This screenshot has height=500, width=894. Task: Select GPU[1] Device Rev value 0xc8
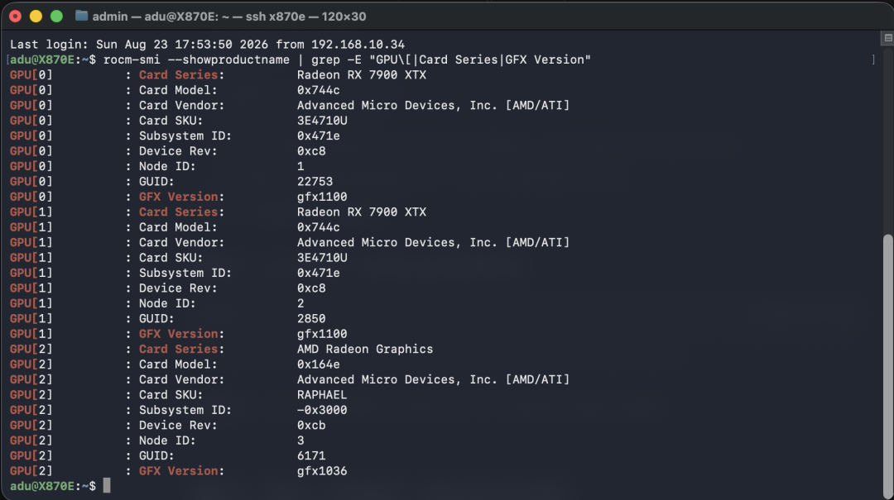coord(311,288)
